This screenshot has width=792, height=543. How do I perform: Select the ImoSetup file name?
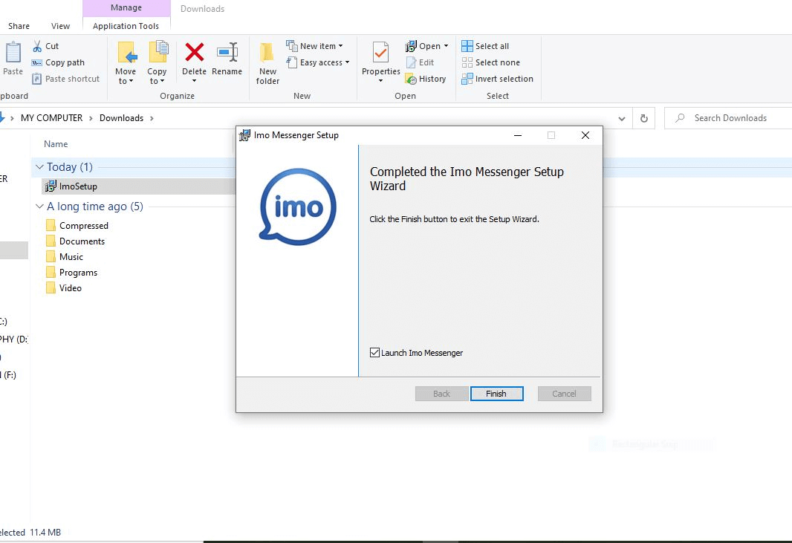pyautogui.click(x=78, y=186)
